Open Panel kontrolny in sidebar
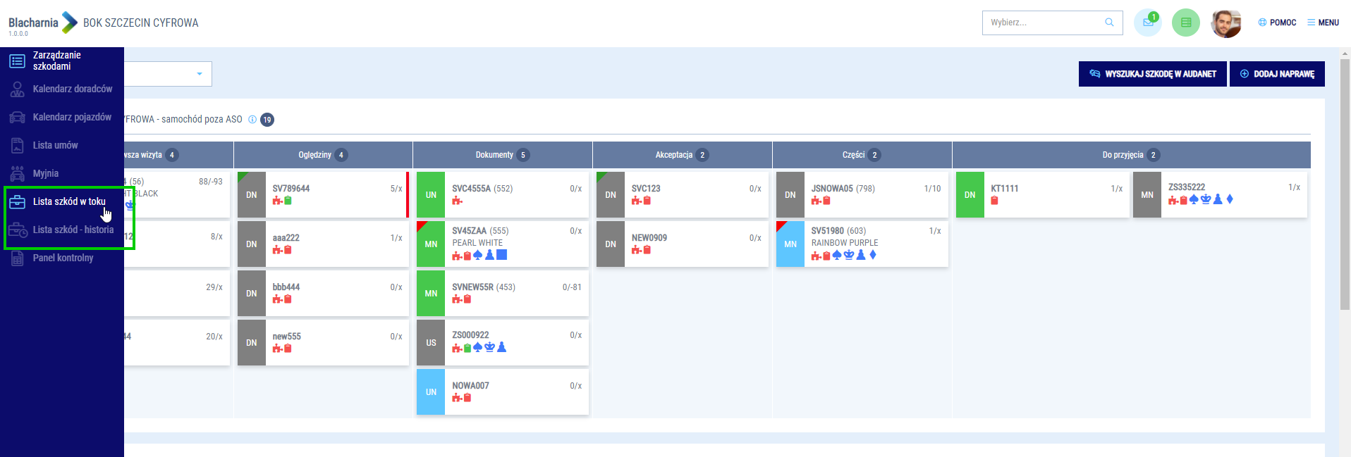This screenshot has height=457, width=1351. point(63,258)
